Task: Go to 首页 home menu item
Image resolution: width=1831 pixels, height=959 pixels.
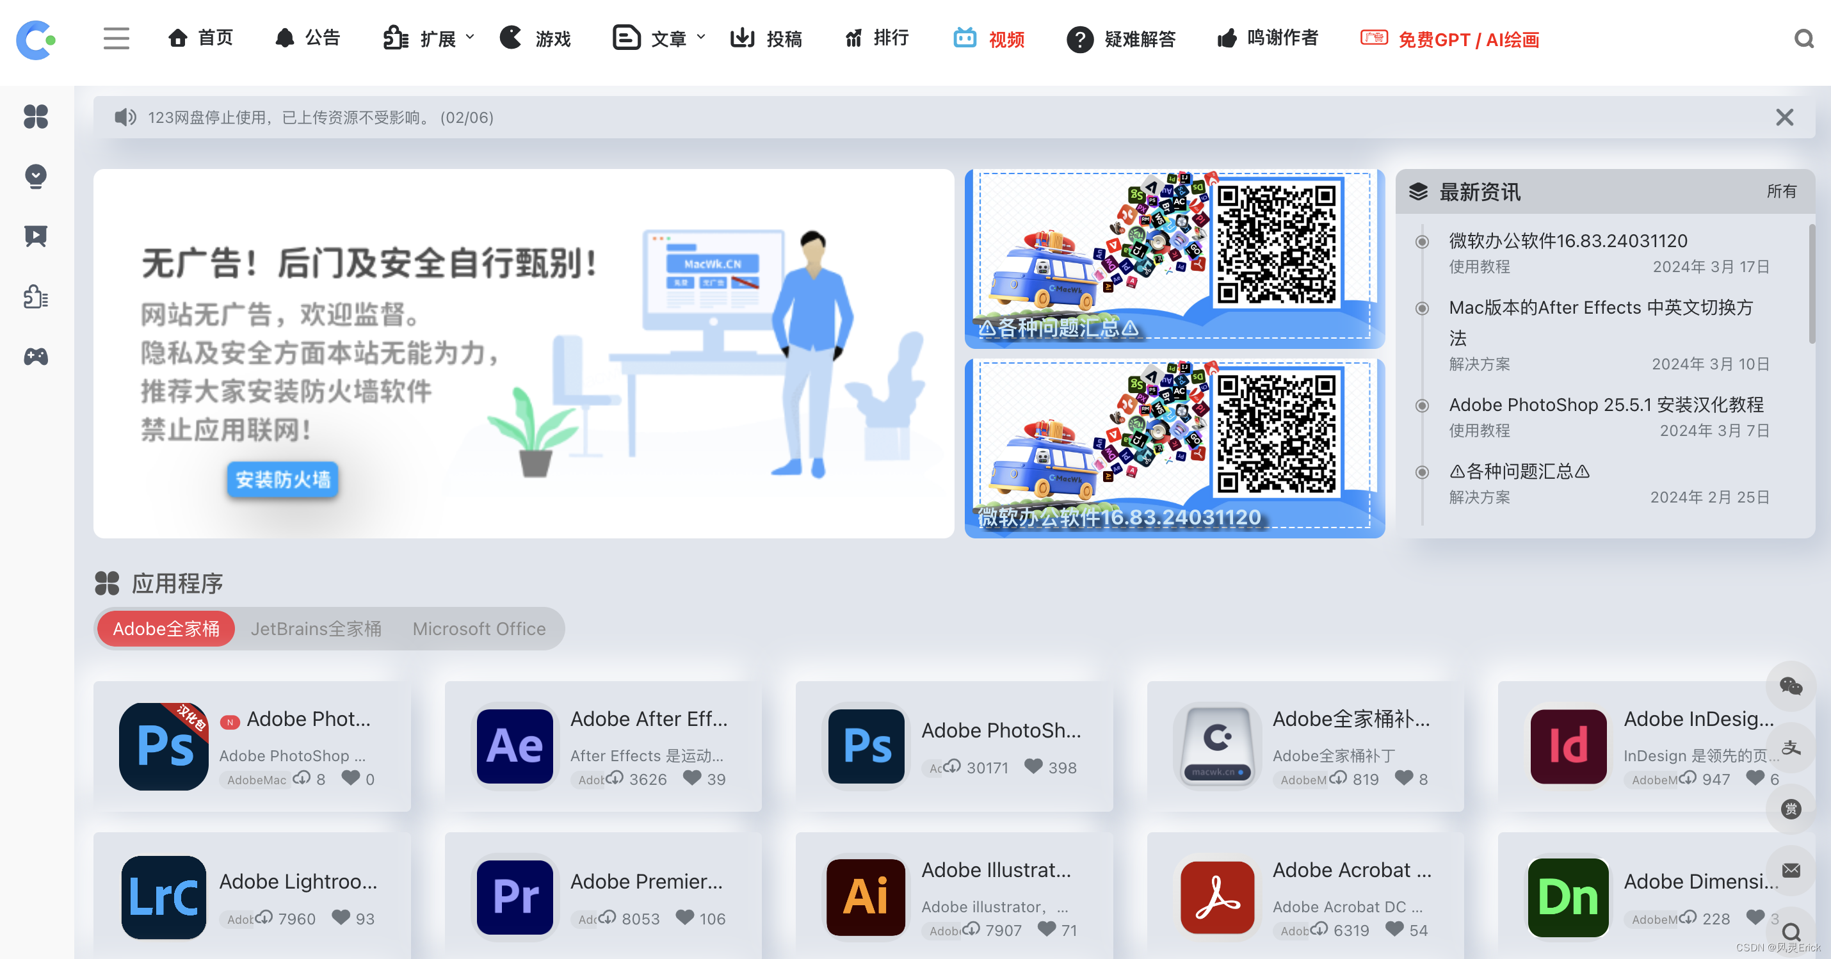Action: pos(200,38)
